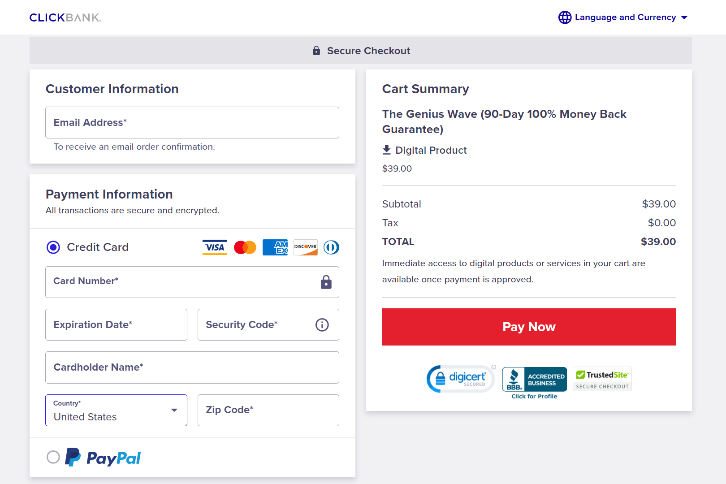Click the Visa card icon
This screenshot has width=726, height=484.
(x=215, y=247)
